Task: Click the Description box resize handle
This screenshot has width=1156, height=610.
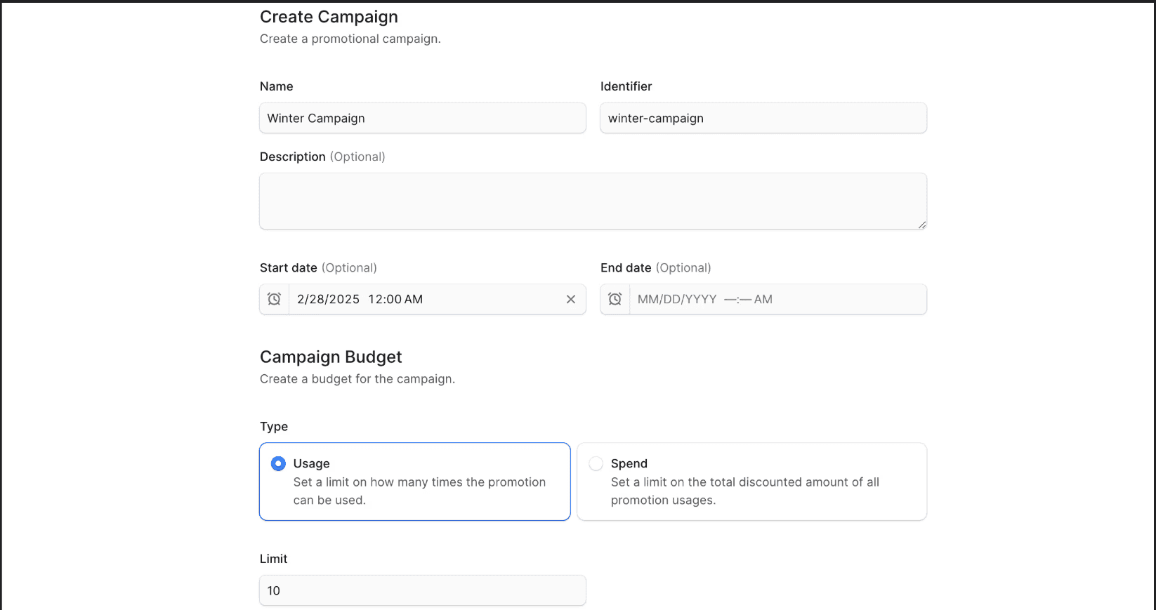Action: pos(921,225)
